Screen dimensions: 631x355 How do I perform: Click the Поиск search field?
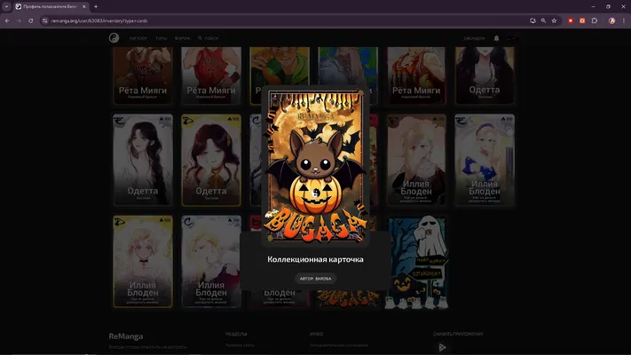click(x=208, y=38)
